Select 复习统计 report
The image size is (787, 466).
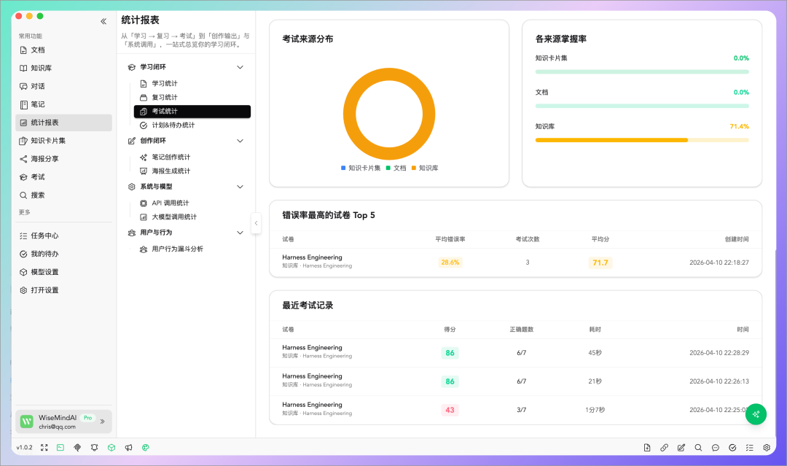[192, 98]
